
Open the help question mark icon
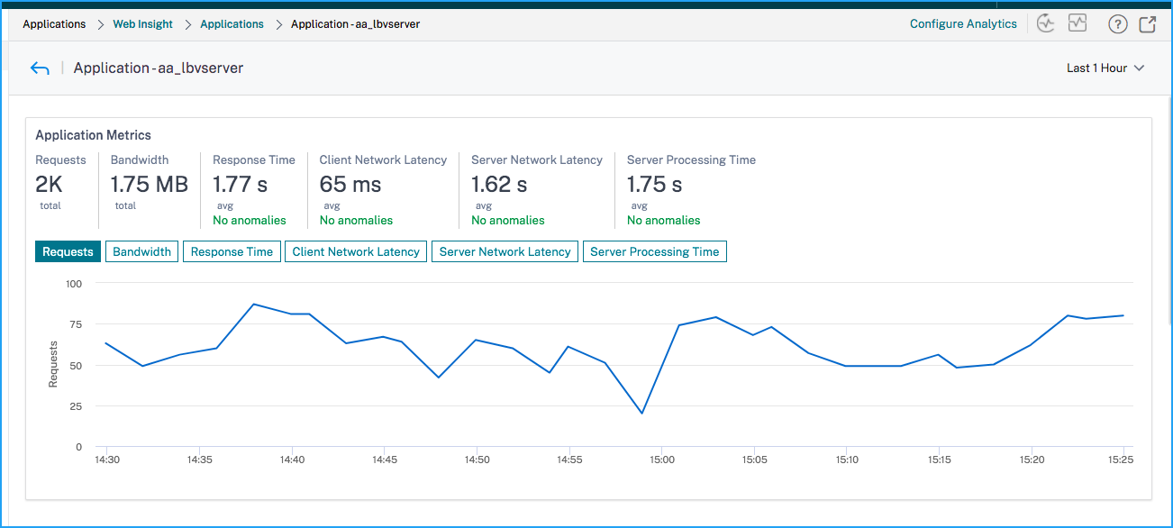point(1118,24)
